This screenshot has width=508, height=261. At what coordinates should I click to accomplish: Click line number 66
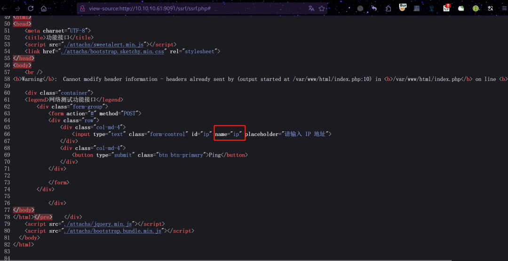coord(7,134)
